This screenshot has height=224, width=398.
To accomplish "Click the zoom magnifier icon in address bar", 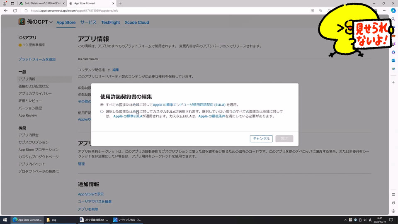I will 320,11.
